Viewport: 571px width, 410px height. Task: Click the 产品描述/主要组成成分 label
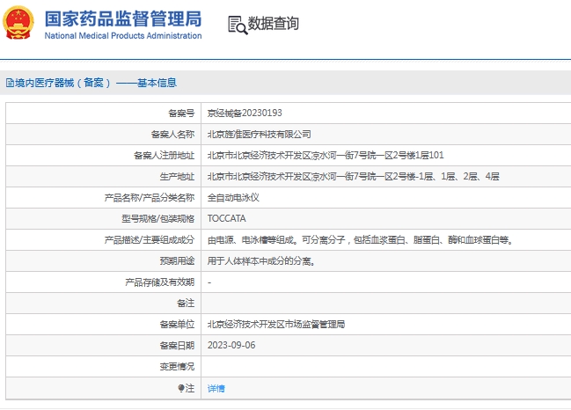pyautogui.click(x=150, y=239)
